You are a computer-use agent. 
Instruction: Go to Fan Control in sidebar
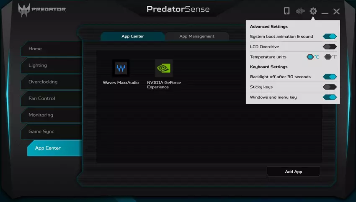(42, 98)
